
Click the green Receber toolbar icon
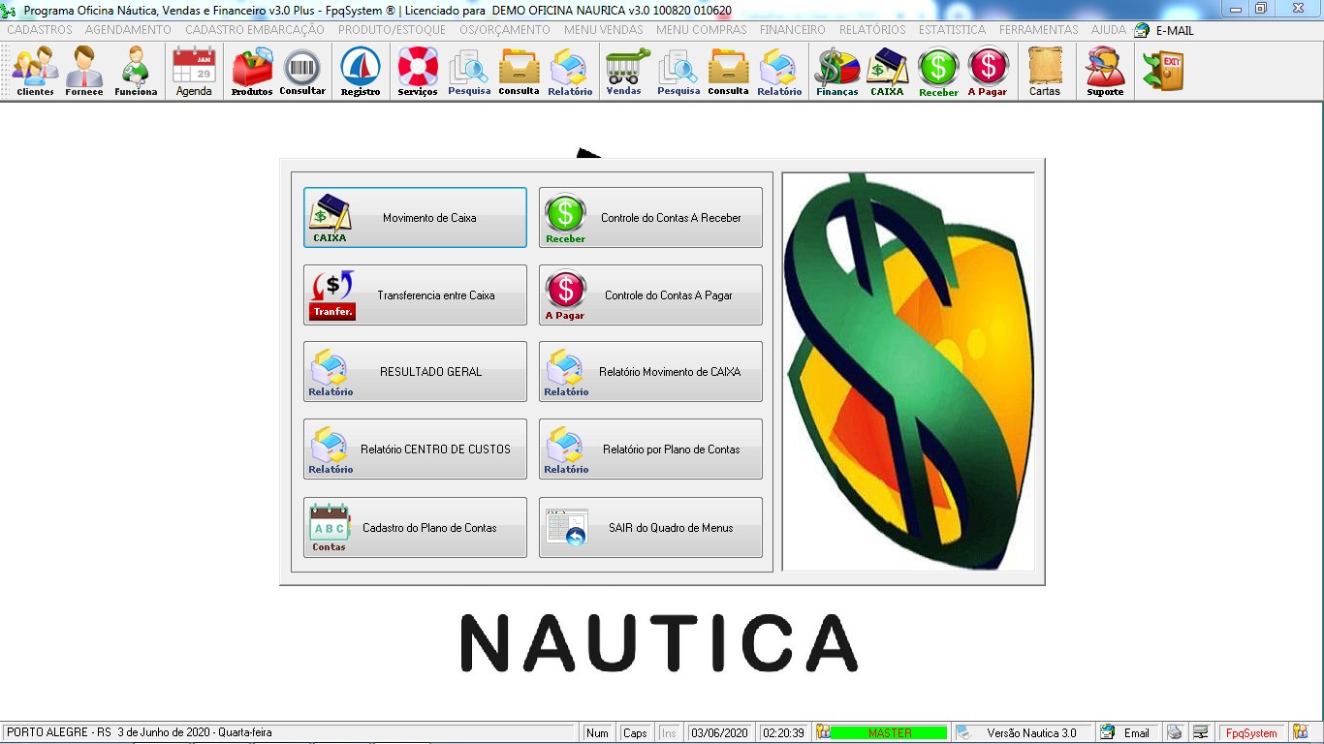(938, 72)
